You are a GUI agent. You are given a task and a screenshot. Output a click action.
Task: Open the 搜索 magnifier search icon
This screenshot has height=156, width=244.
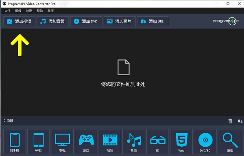coord(230,141)
